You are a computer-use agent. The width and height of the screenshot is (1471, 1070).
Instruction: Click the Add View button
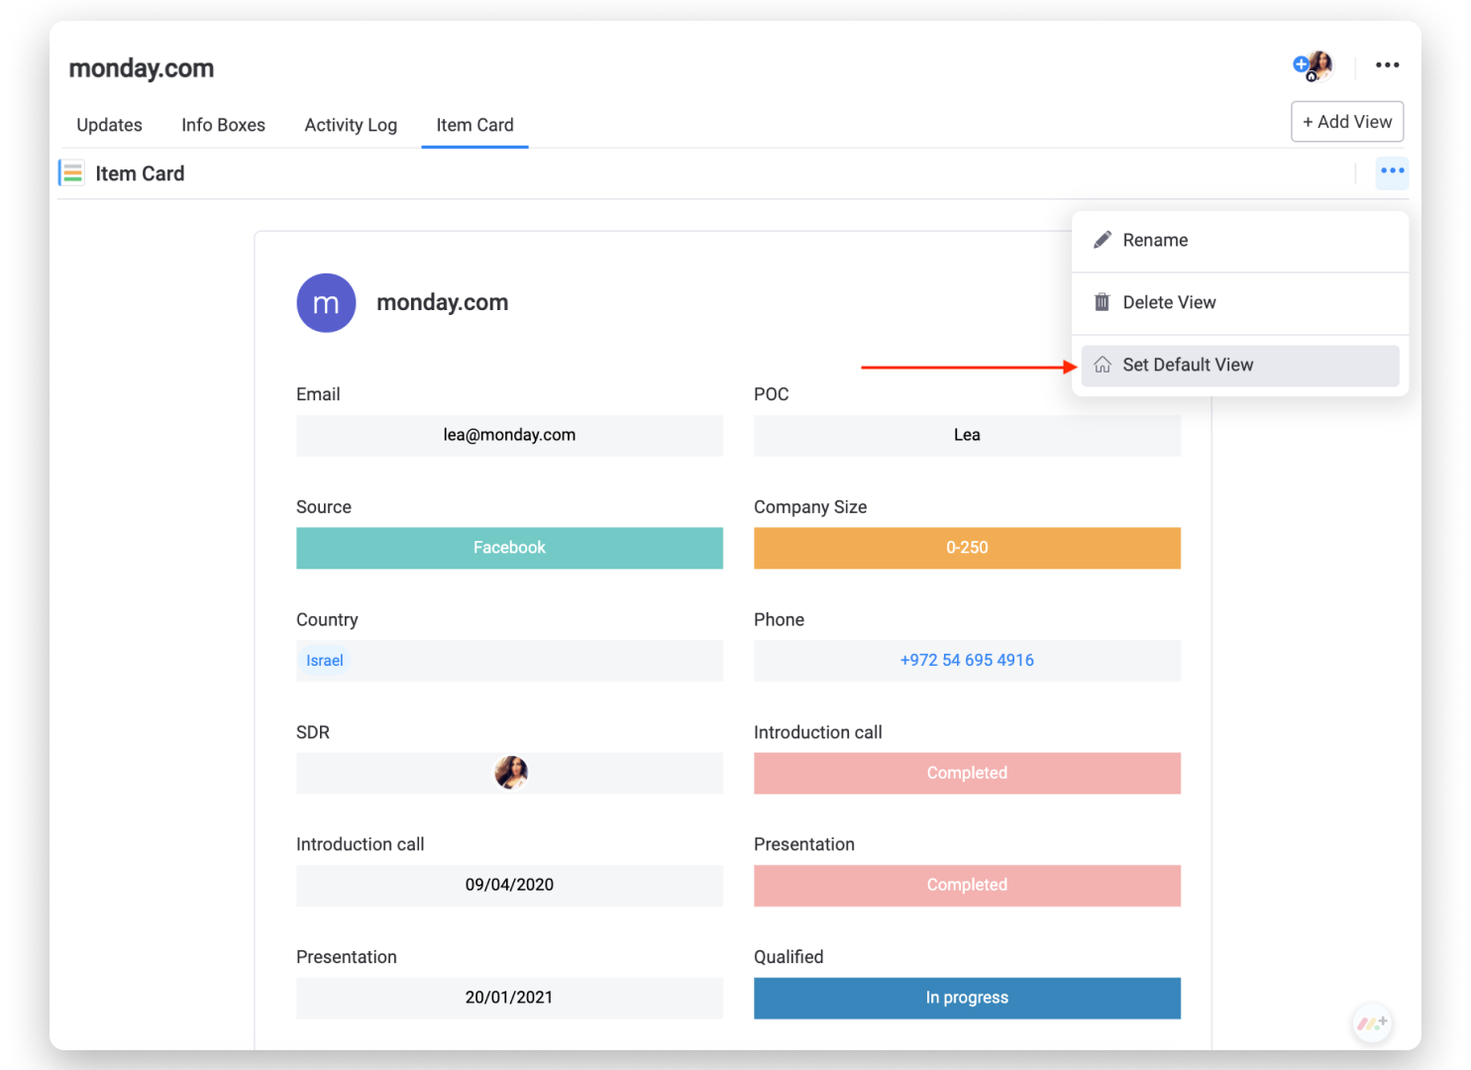[1347, 122]
